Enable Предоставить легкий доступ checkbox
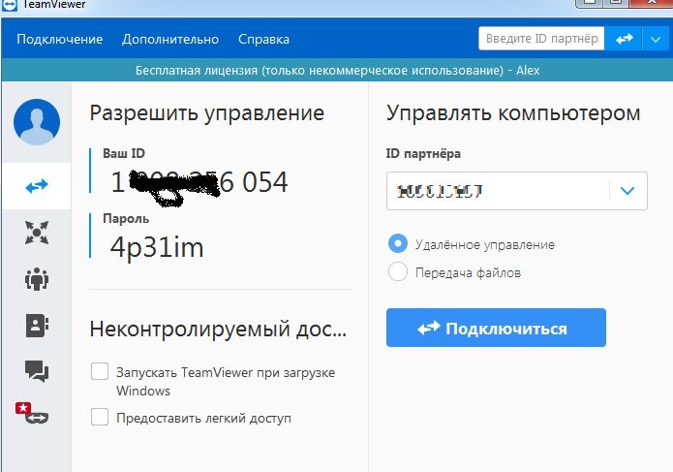 point(100,417)
